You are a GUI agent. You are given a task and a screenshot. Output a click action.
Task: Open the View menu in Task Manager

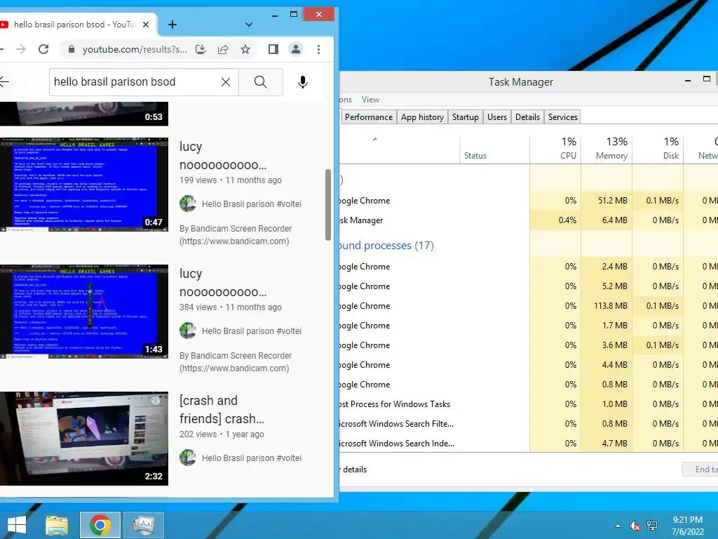[x=370, y=100]
